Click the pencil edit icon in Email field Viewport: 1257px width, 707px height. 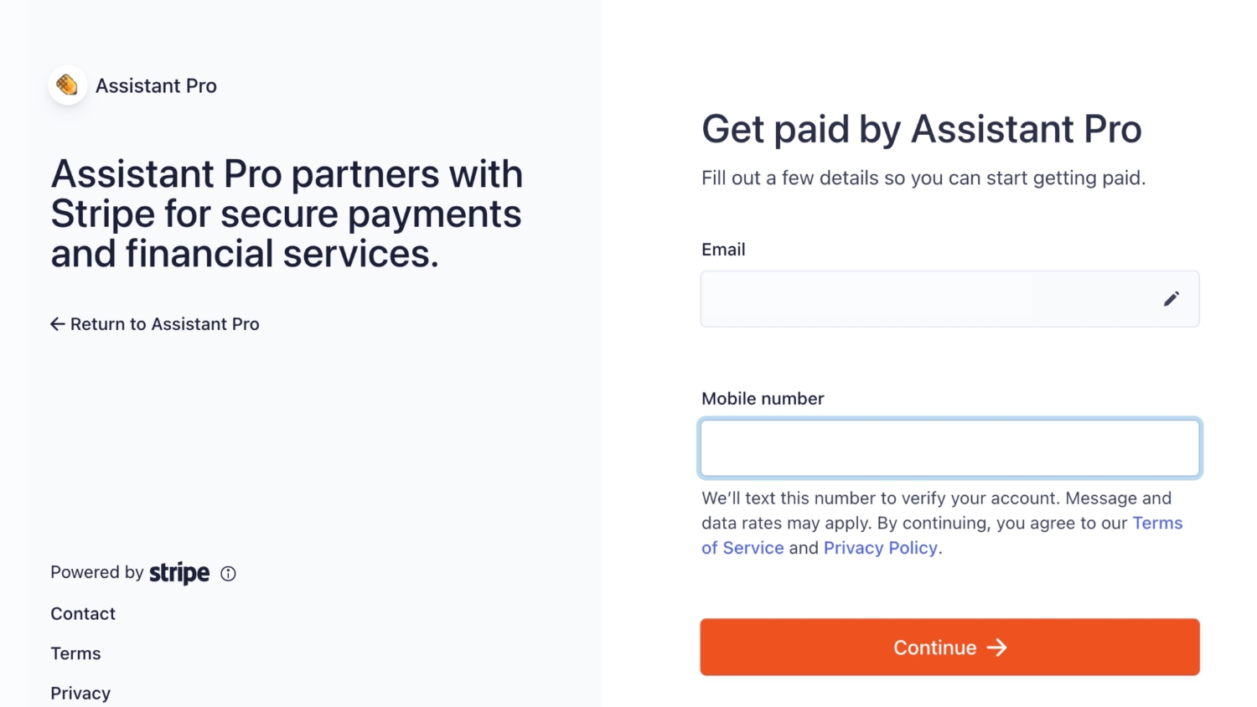pos(1171,299)
